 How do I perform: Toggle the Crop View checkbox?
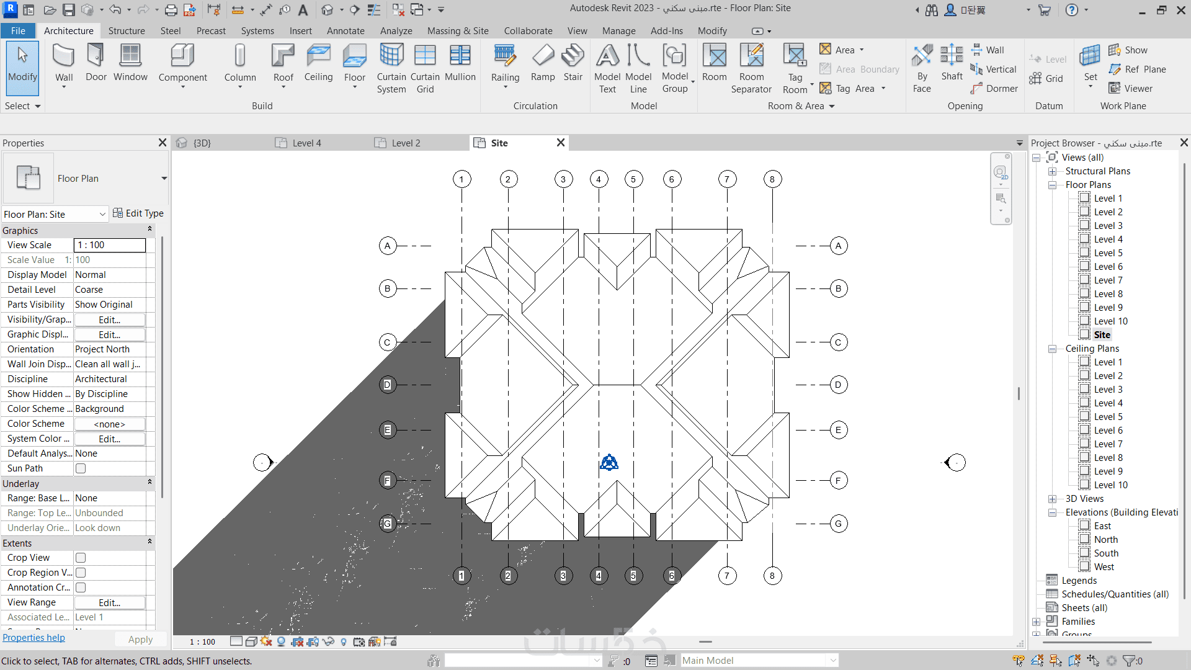(81, 558)
